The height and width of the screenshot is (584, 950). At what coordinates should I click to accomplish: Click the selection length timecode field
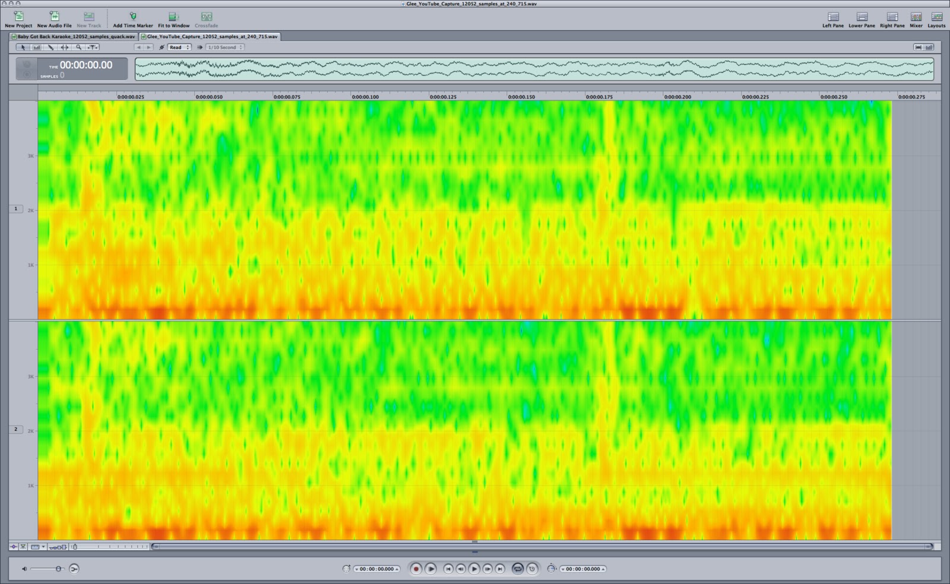point(583,569)
